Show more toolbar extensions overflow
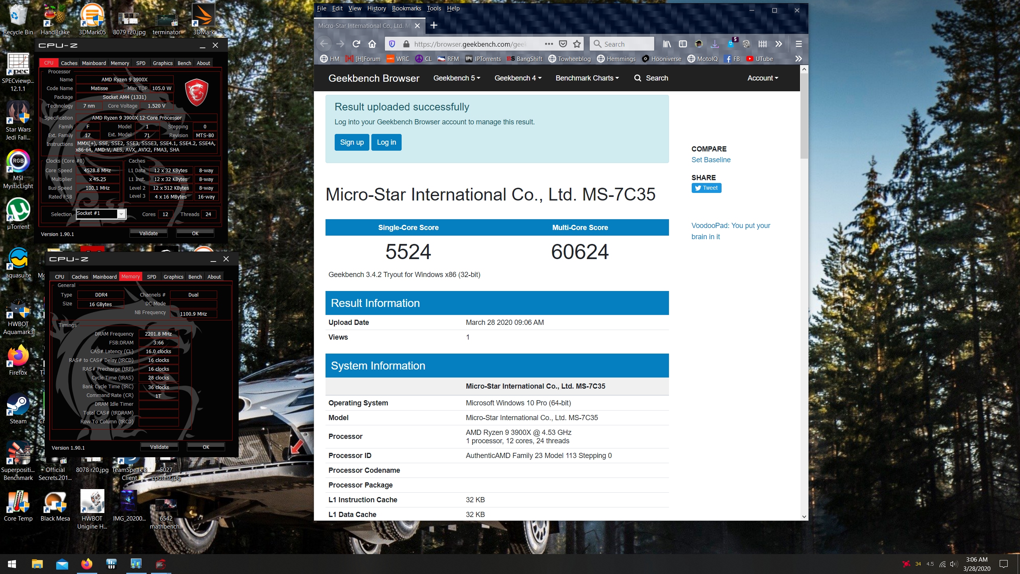This screenshot has width=1020, height=574. tap(779, 44)
